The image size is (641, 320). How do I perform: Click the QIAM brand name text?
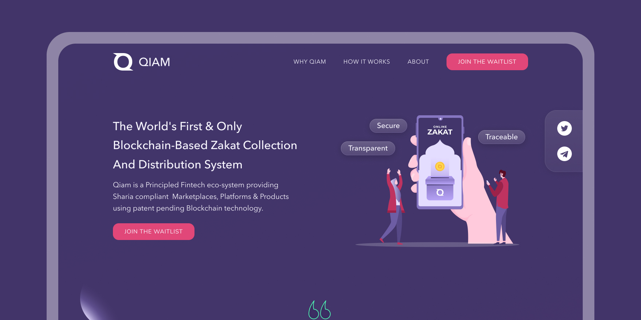tap(154, 62)
